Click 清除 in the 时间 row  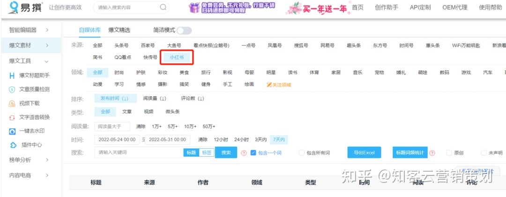pyautogui.click(x=203, y=140)
